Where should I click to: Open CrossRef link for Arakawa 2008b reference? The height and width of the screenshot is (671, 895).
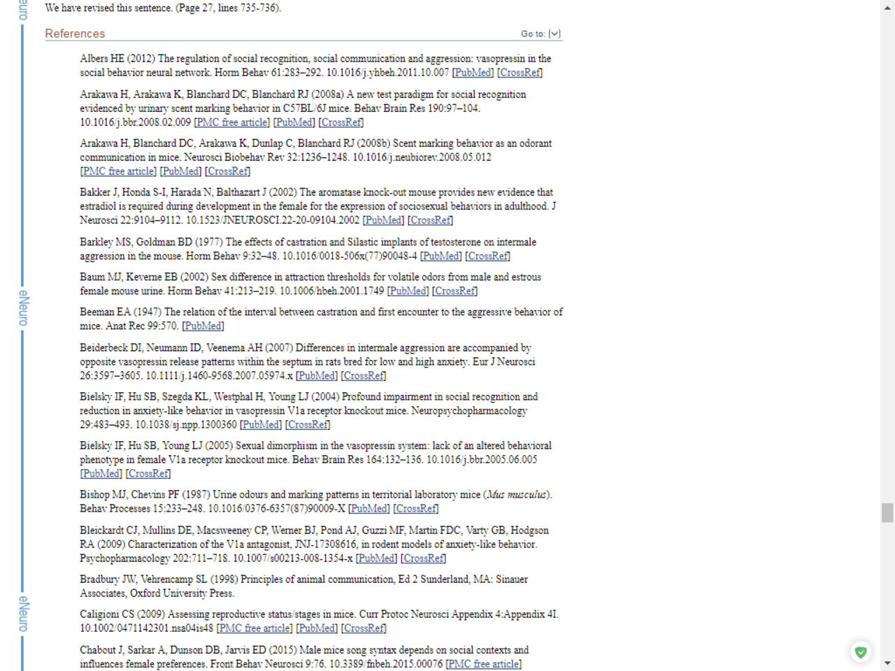pyautogui.click(x=227, y=171)
